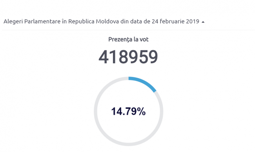Viewport: 255px width, 152px height.
Task: Click the '24 februarie 2019' date text
Action: (175, 21)
